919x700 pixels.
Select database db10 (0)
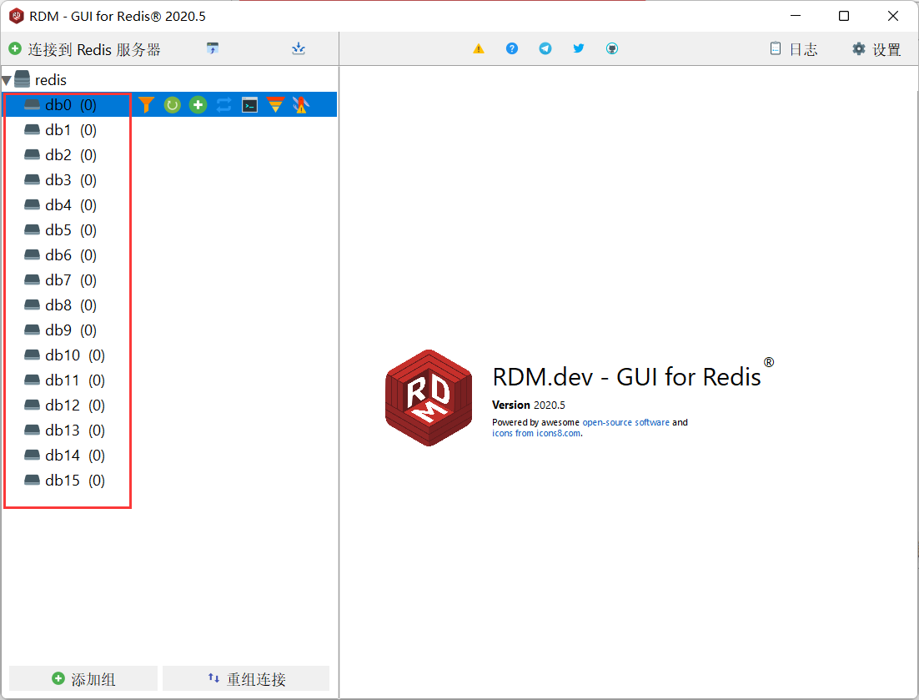(x=64, y=355)
